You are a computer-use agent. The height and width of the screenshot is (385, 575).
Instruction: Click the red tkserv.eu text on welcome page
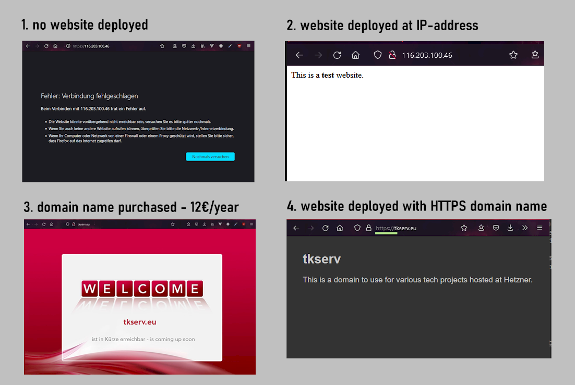point(140,322)
